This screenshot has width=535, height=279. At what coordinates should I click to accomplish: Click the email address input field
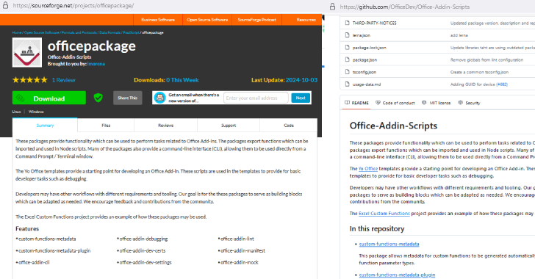[256, 98]
